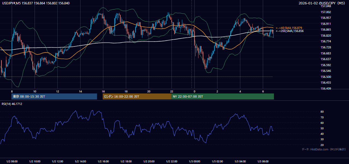Click the 1/2 12:00 bottom time label
Screen dimensions: 349x164
57,162
